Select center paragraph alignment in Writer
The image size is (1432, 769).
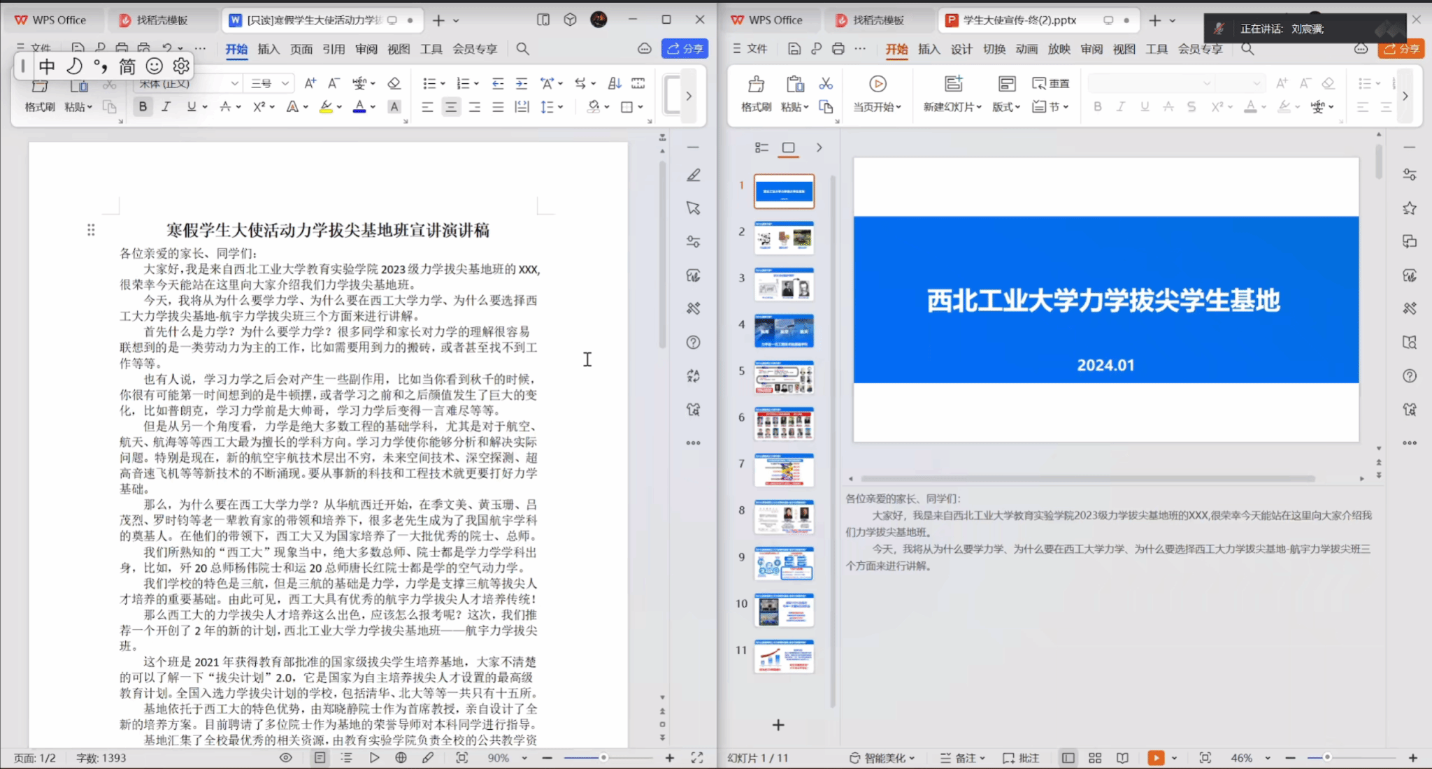(x=451, y=107)
